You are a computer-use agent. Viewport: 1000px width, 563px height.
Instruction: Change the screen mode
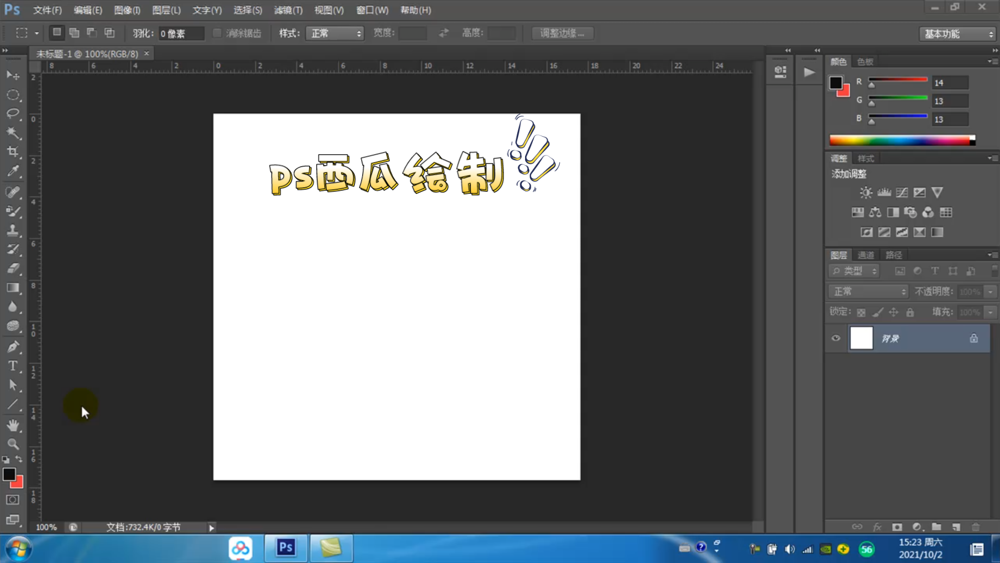click(x=13, y=520)
